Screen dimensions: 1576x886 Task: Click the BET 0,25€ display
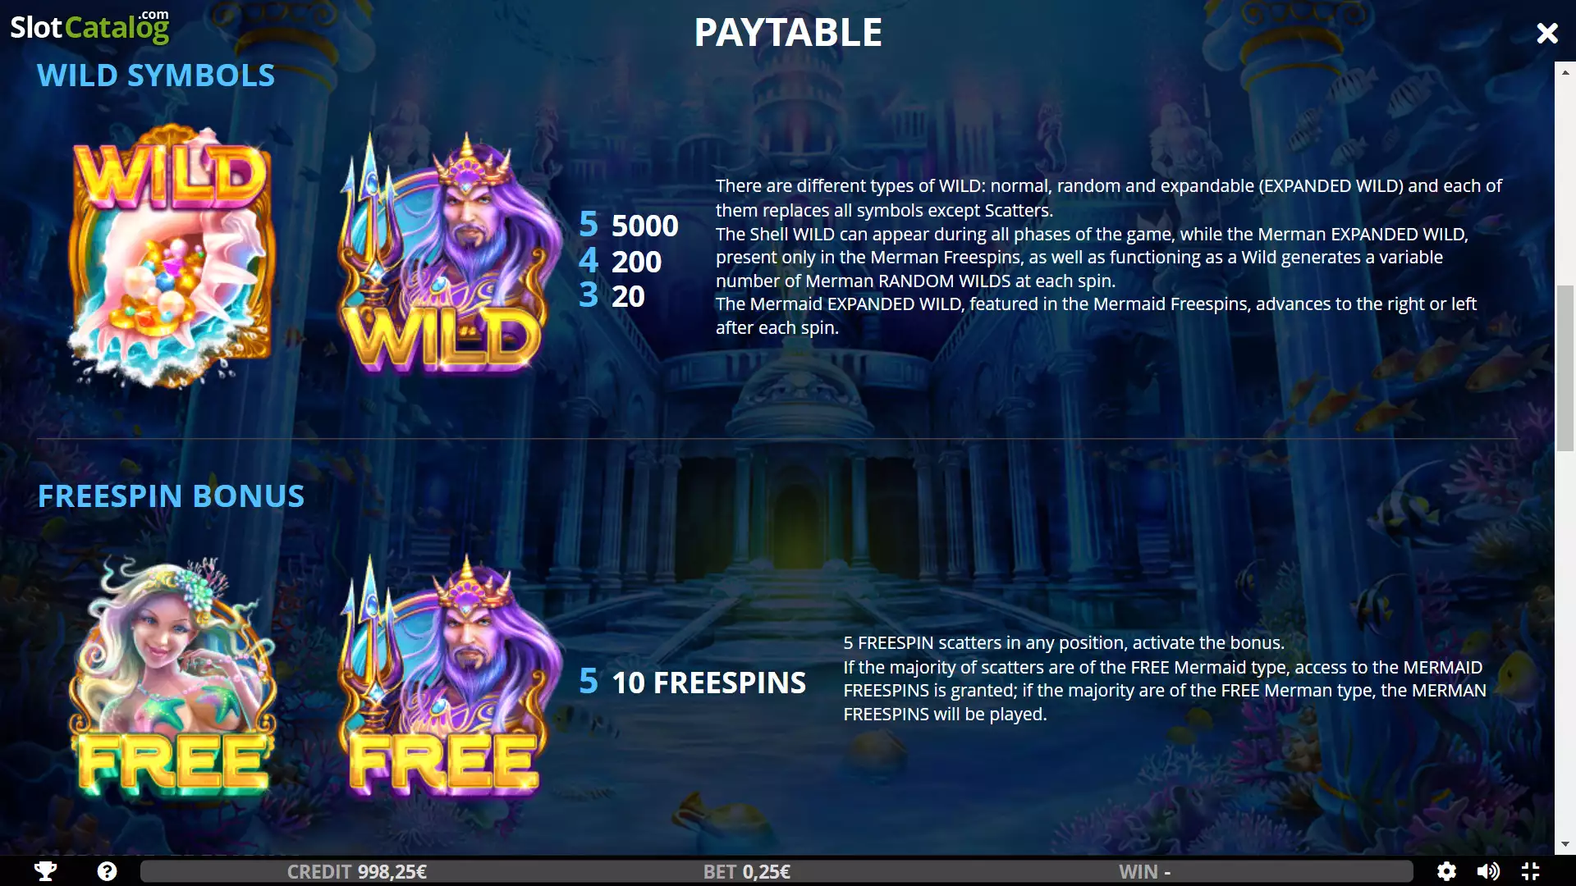746,871
